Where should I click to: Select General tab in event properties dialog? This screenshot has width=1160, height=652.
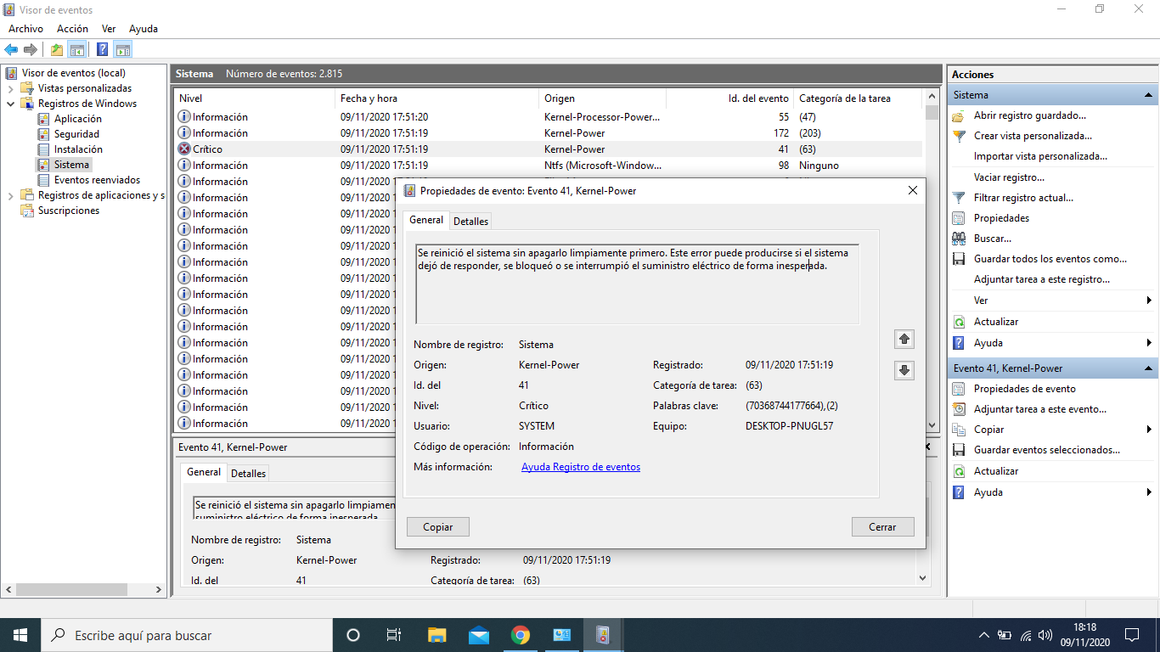tap(426, 220)
